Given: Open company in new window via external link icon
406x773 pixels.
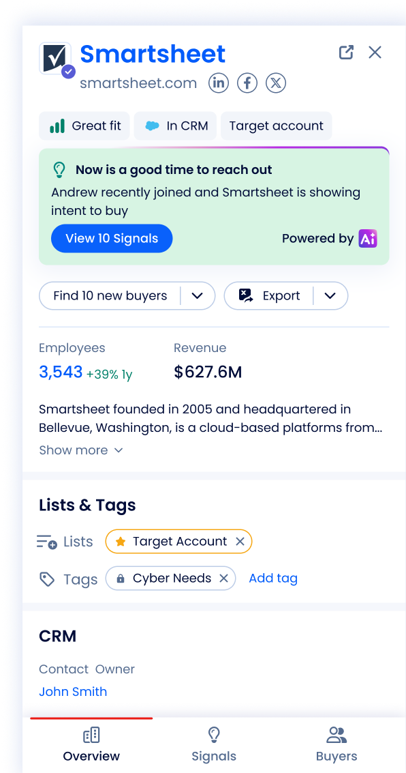Looking at the screenshot, I should [x=346, y=52].
